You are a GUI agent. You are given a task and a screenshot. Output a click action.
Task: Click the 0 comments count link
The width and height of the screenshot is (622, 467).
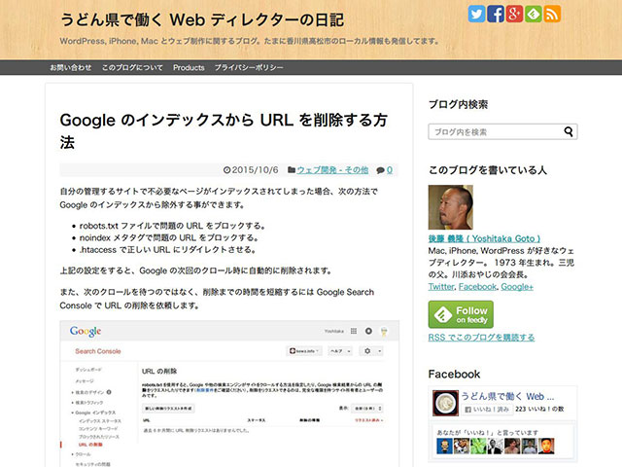[390, 170]
